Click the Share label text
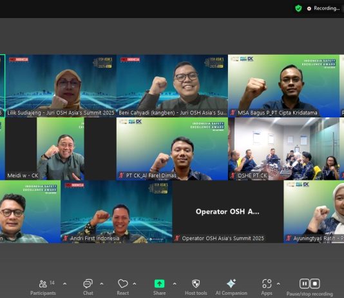The image size is (344, 298). pos(160,293)
